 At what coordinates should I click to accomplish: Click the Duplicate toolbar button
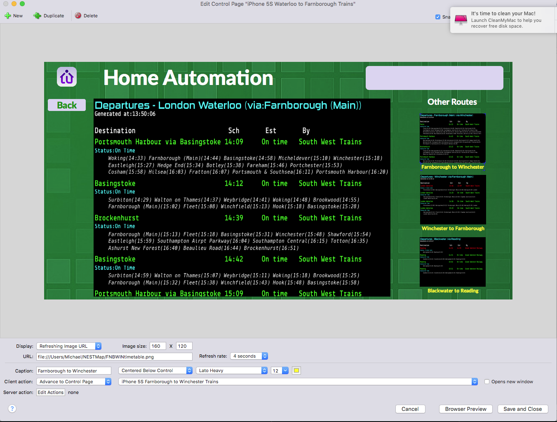(49, 16)
